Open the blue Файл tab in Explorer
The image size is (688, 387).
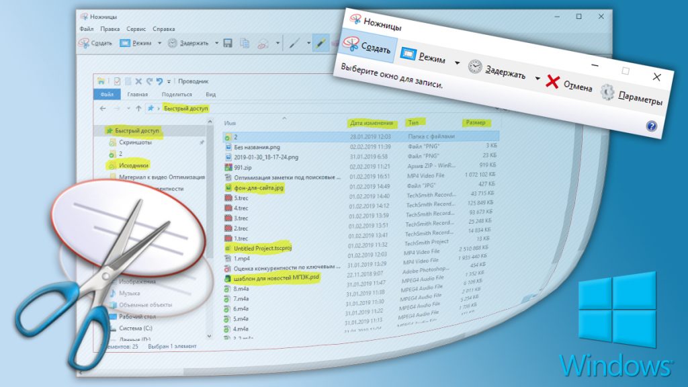pyautogui.click(x=107, y=94)
